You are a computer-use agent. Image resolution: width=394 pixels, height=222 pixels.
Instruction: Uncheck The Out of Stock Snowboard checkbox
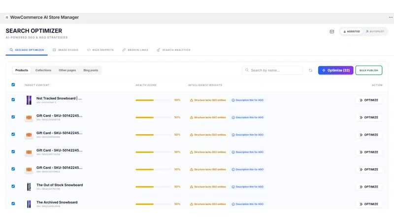(x=13, y=186)
